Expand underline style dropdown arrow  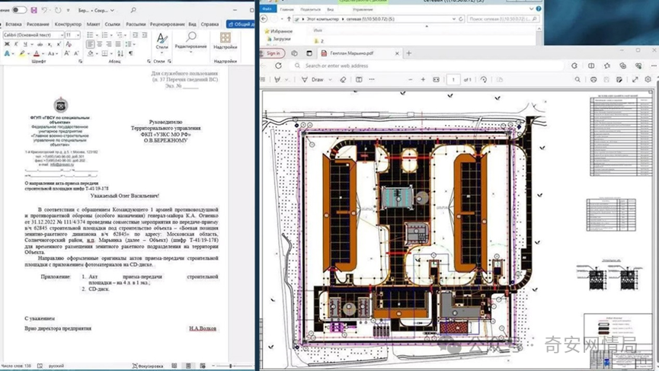tap(31, 44)
